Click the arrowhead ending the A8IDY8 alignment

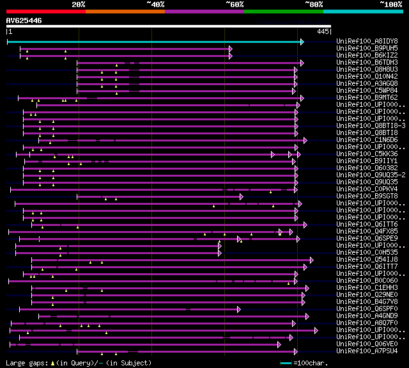point(302,42)
